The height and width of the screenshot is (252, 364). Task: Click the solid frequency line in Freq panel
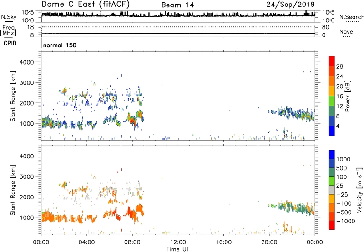point(178,34)
